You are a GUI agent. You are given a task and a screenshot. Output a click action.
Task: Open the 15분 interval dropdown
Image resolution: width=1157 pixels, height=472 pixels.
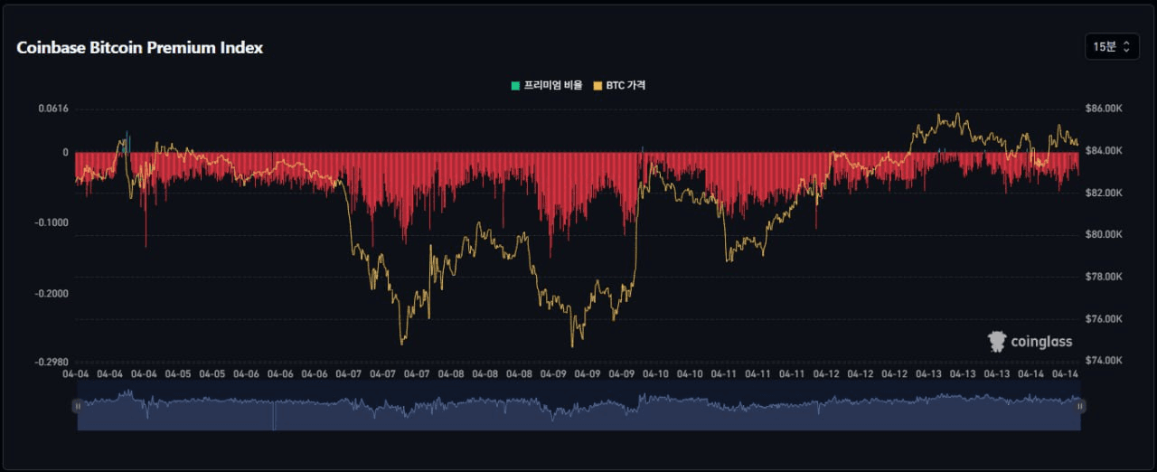pos(1112,47)
